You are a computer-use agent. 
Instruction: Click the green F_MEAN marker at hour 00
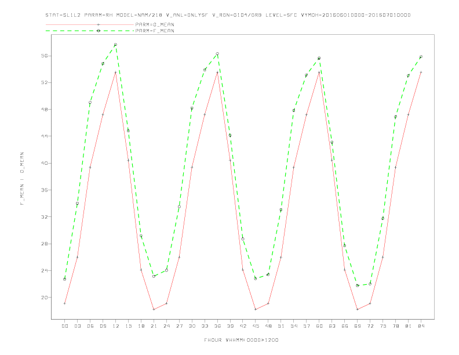click(x=65, y=279)
